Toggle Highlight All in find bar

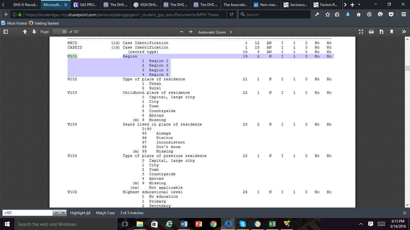coord(80,213)
